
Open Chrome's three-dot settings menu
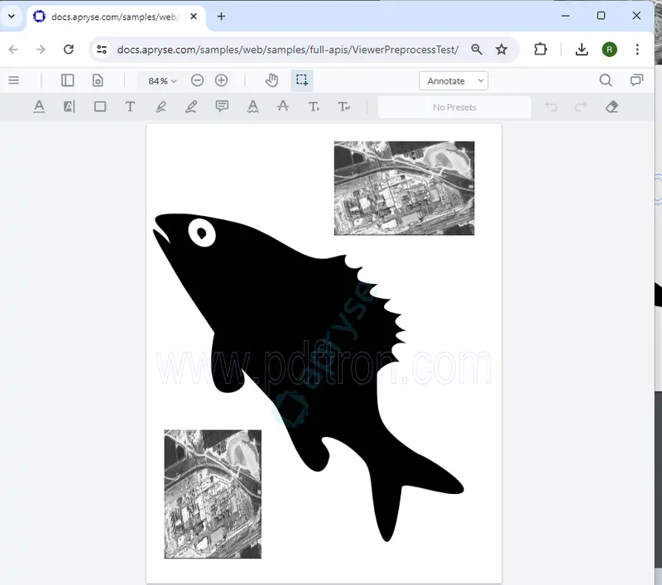pos(637,50)
